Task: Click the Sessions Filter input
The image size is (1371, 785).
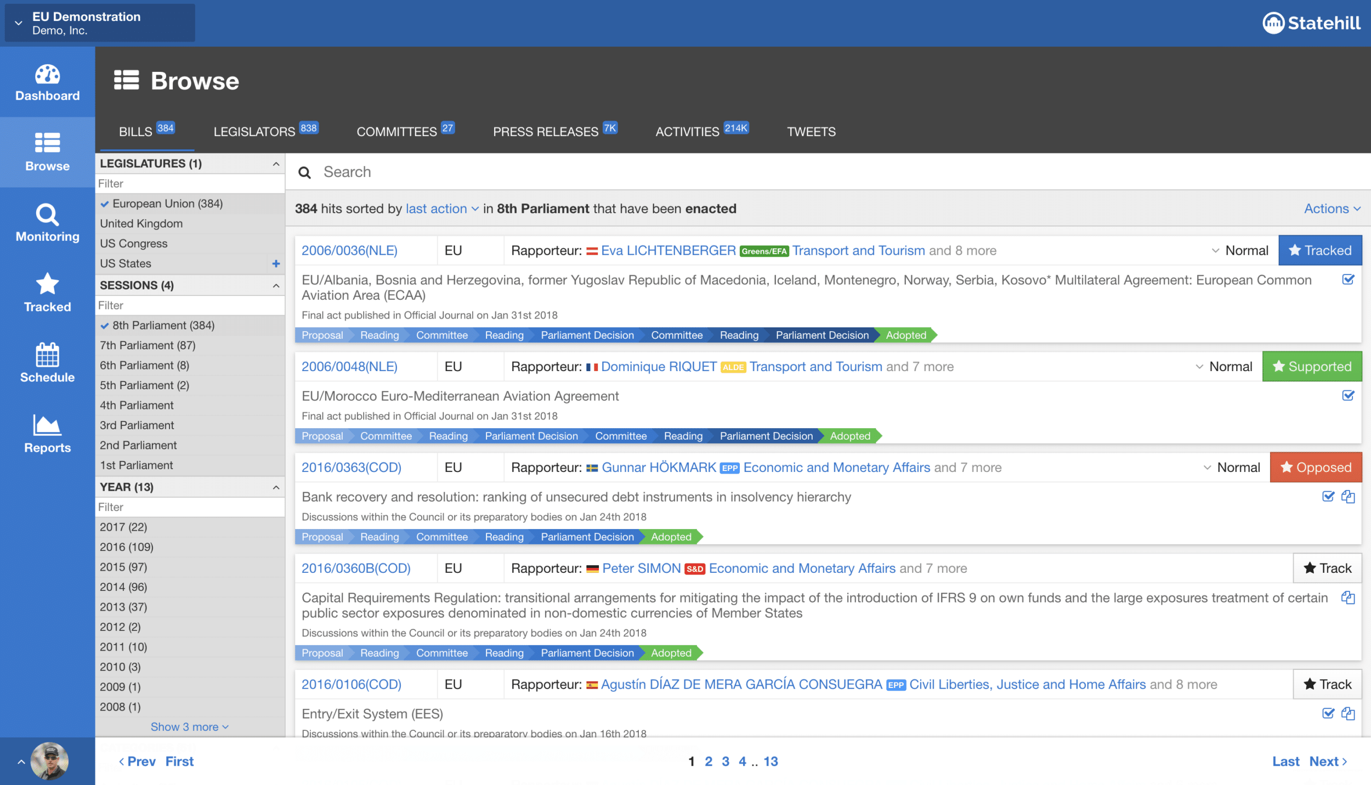Action: (190, 305)
